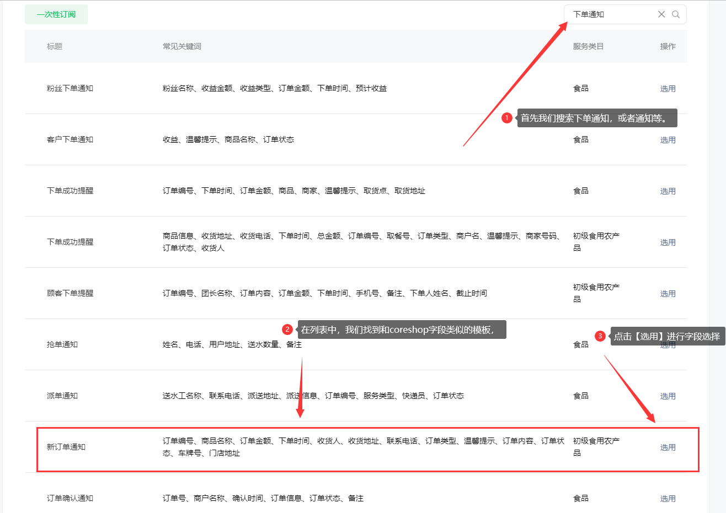Click the X clear icon in search box
Viewport: 726px width, 513px height.
661,14
